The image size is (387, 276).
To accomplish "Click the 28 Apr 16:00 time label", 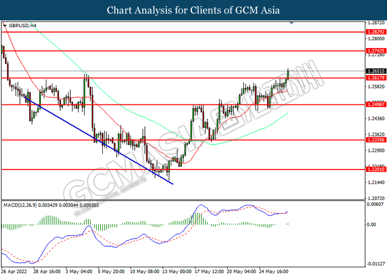I will coord(47,272).
